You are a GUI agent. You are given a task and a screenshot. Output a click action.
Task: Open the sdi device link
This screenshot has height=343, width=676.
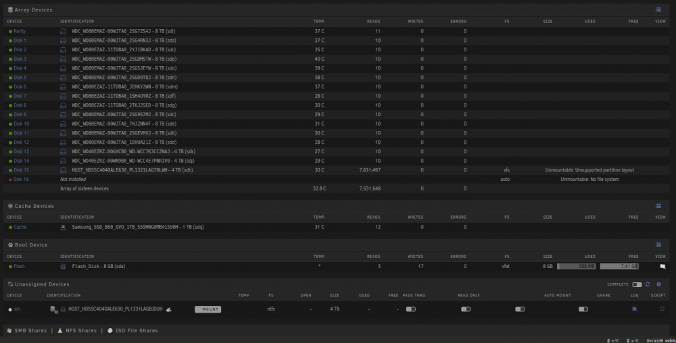pyautogui.click(x=17, y=309)
